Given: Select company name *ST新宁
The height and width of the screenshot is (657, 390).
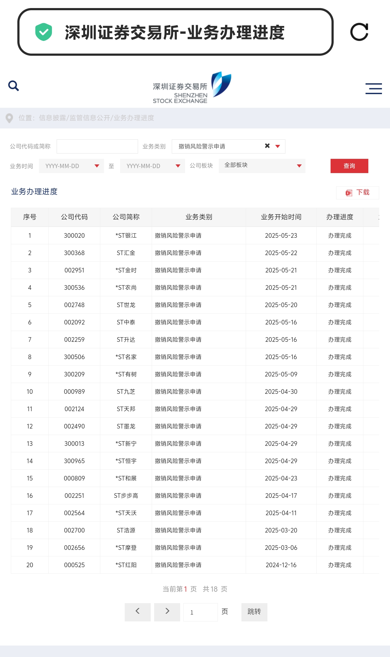Looking at the screenshot, I should tap(126, 444).
